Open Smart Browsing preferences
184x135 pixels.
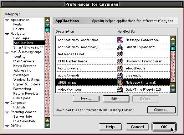[28, 47]
